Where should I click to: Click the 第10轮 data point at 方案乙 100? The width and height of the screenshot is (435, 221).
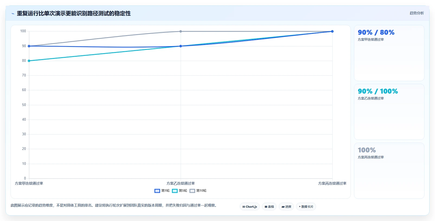click(181, 31)
